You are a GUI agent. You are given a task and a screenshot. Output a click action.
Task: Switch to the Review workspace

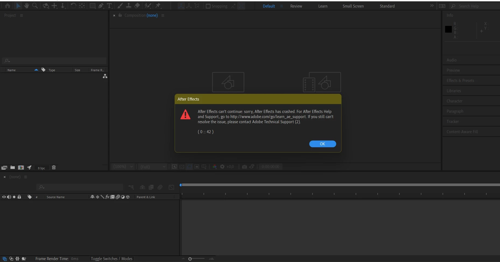tap(296, 6)
